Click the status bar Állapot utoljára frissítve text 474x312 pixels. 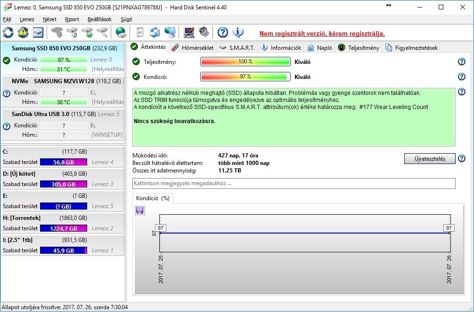(x=65, y=307)
